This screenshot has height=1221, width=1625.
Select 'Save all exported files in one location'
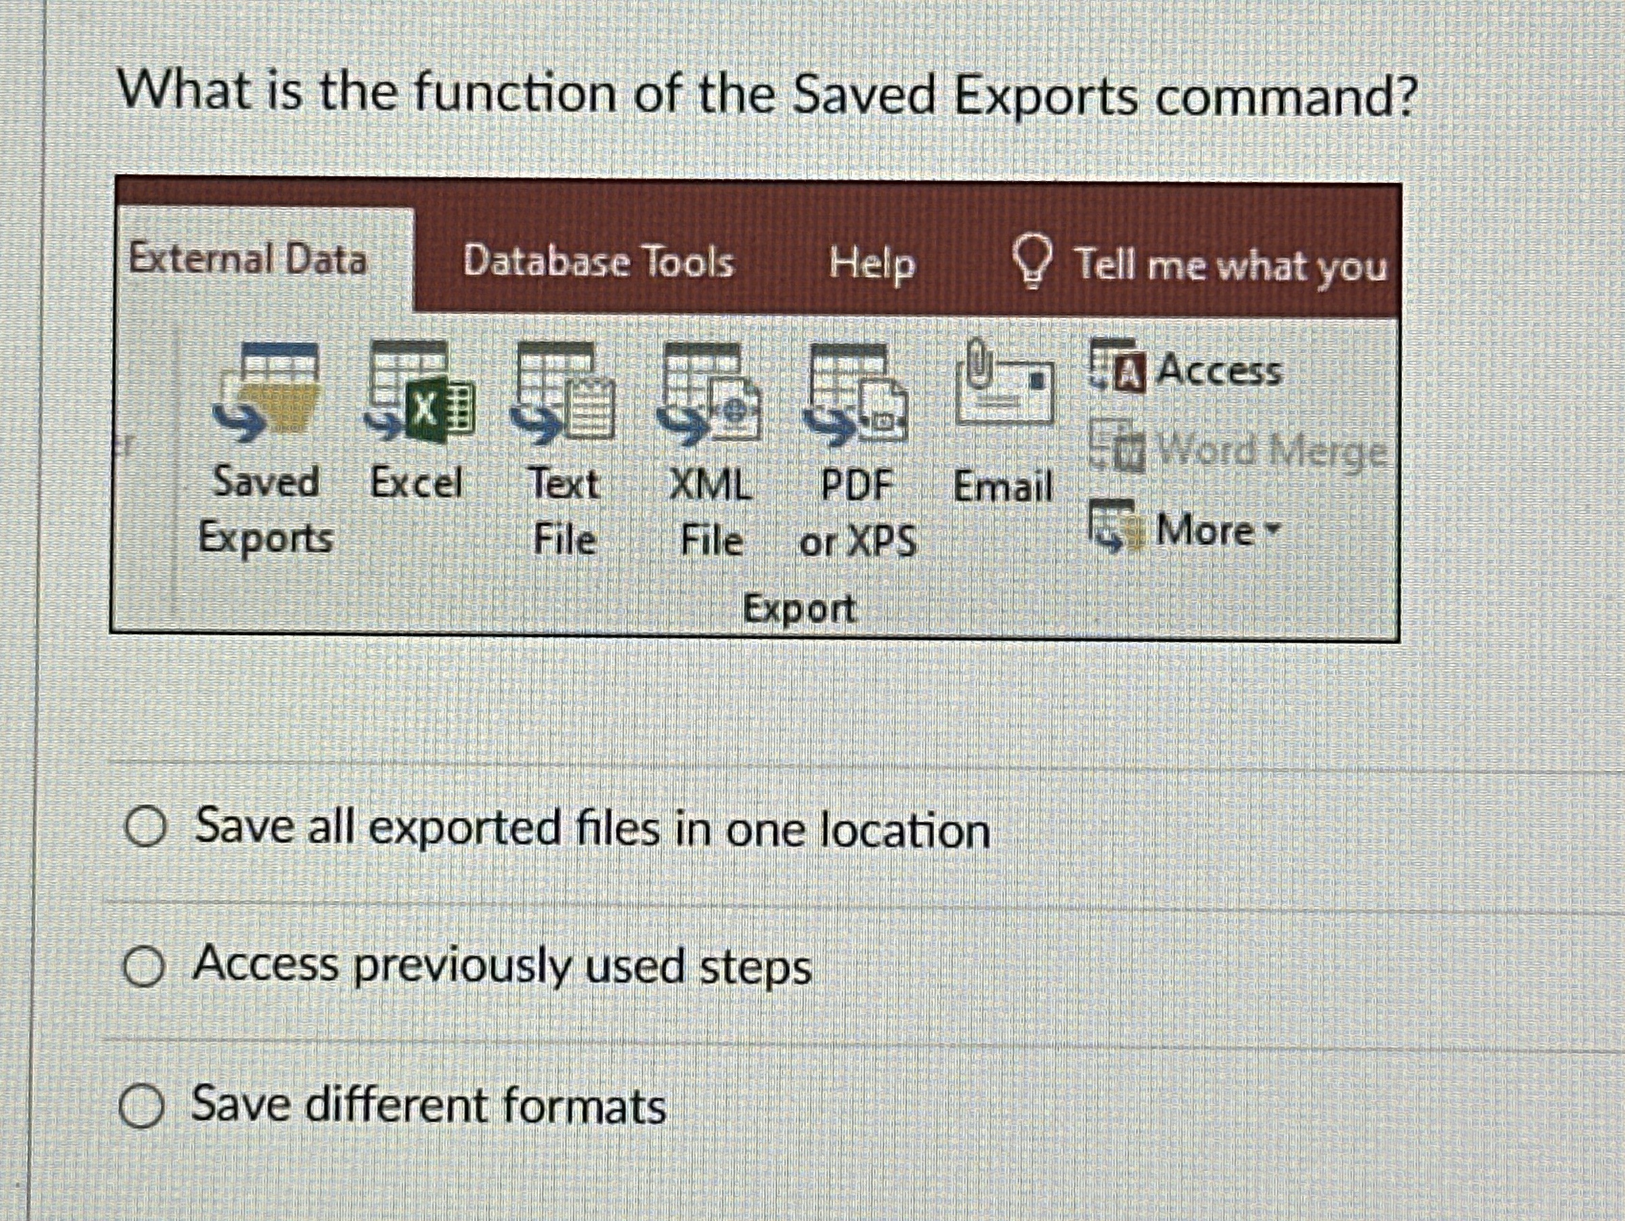point(148,830)
